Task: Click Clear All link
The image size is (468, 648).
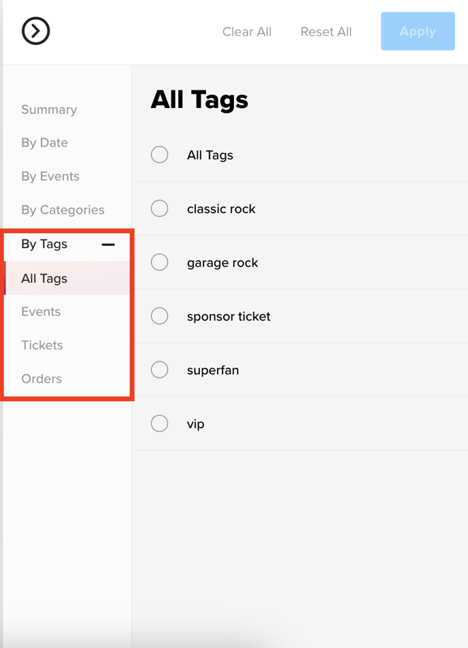Action: (x=247, y=32)
